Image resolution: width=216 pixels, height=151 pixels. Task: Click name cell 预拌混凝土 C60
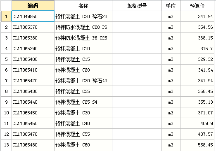tap(83, 145)
